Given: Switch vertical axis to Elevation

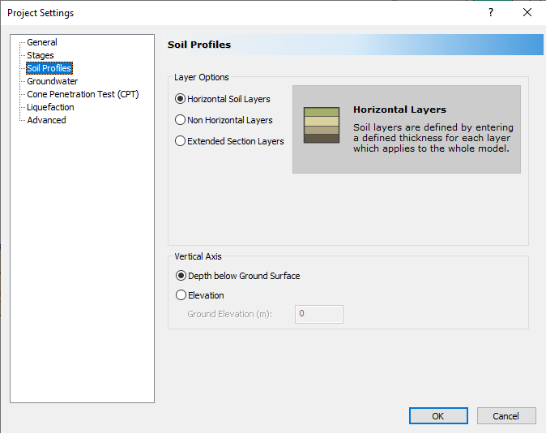Looking at the screenshot, I should [181, 295].
